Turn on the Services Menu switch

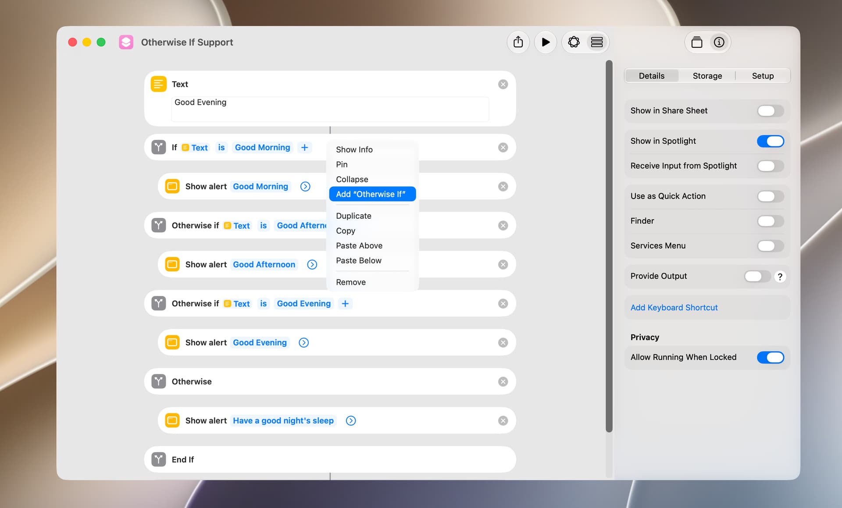pyautogui.click(x=770, y=246)
